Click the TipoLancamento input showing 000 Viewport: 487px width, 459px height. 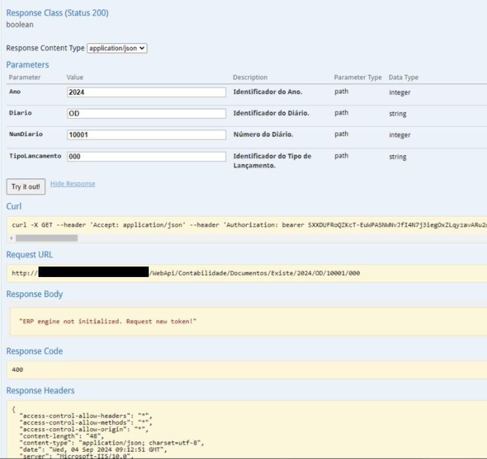click(x=146, y=156)
